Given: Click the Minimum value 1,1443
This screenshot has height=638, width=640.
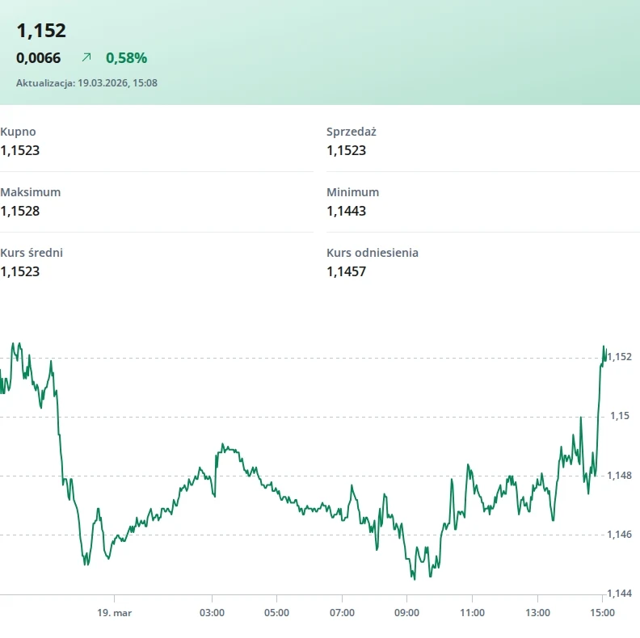Looking at the screenshot, I should (347, 211).
